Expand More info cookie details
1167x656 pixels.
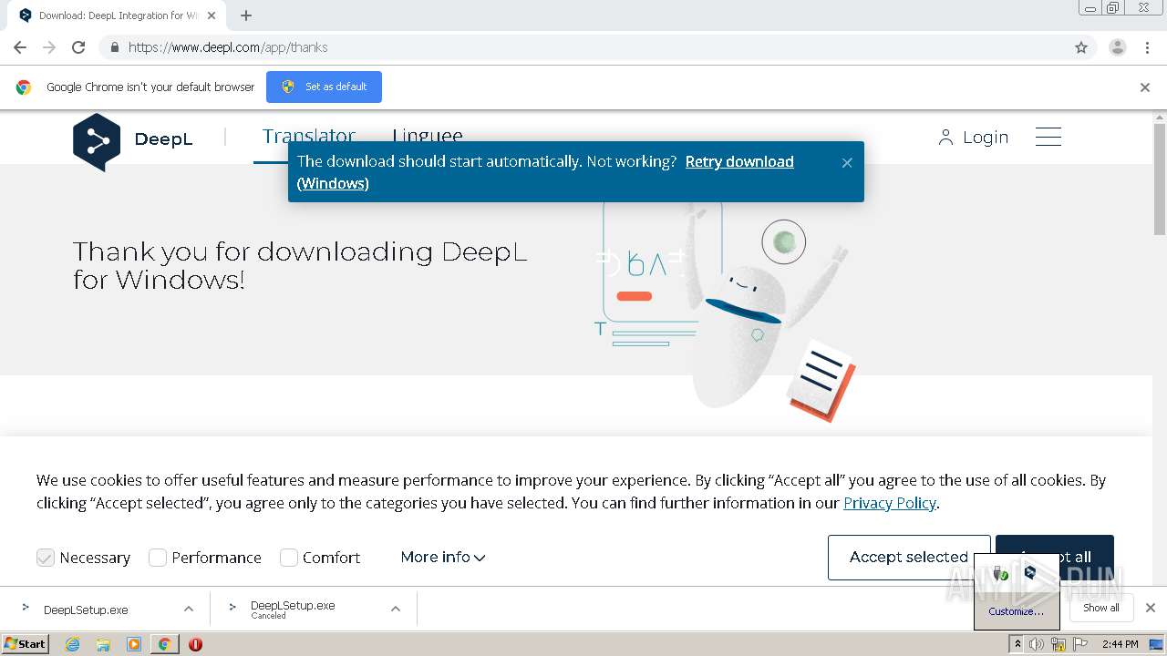(443, 557)
